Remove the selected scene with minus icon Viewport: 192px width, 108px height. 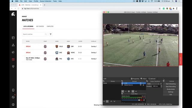(x=107, y=101)
